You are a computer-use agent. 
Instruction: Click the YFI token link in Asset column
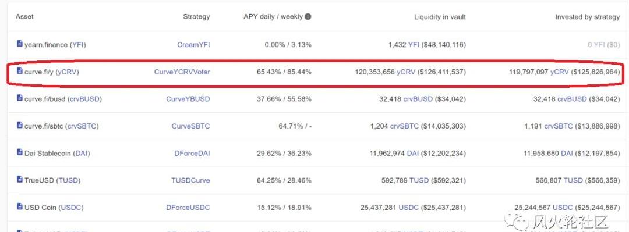(x=77, y=44)
